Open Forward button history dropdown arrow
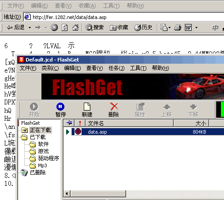This screenshot has height=200, width=224. [x=46, y=27]
